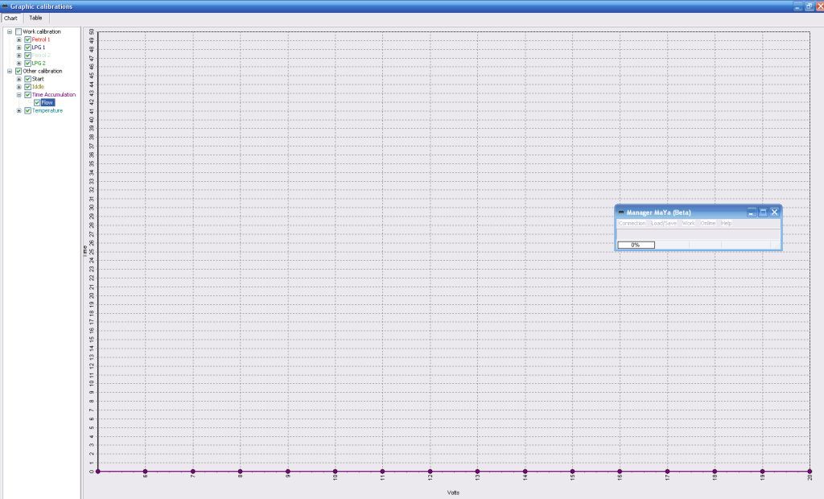This screenshot has width=824, height=499.
Task: Uncheck the LPG 2 checkbox
Action: click(28, 63)
